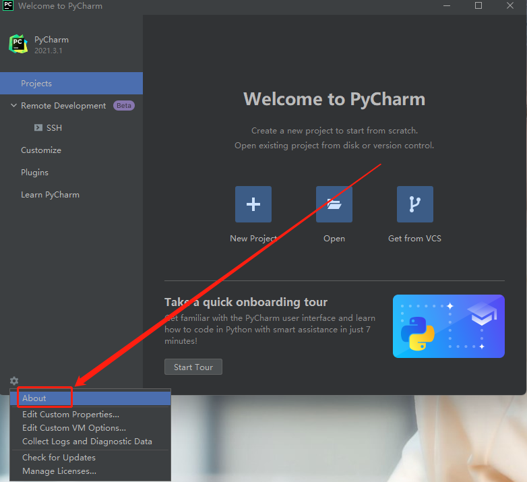Click the PyCharm title bar icon
This screenshot has height=482, width=527.
coord(8,5)
